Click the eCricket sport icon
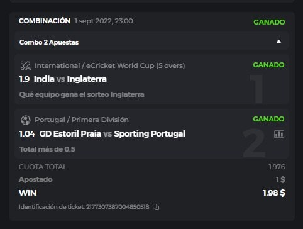303x229 pixels. point(26,65)
